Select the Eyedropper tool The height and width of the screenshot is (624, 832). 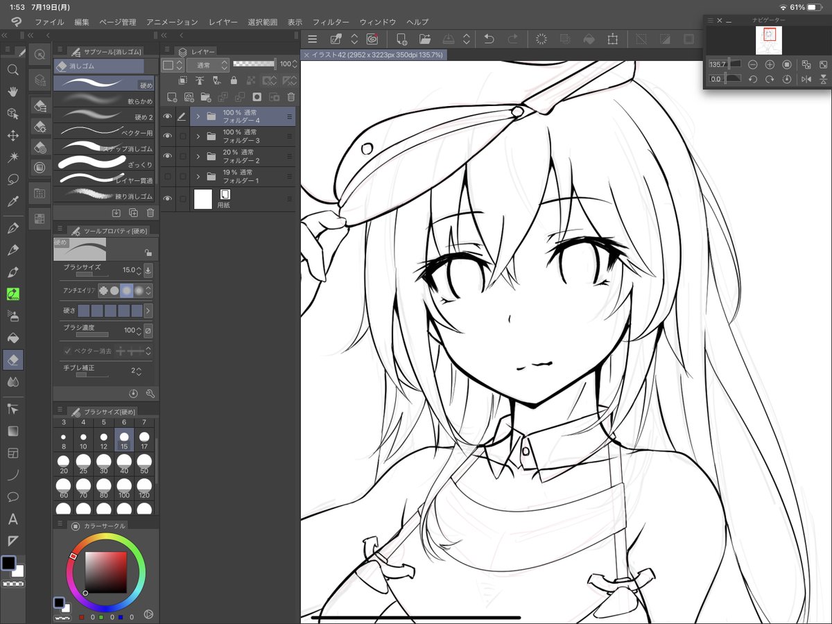pyautogui.click(x=13, y=202)
